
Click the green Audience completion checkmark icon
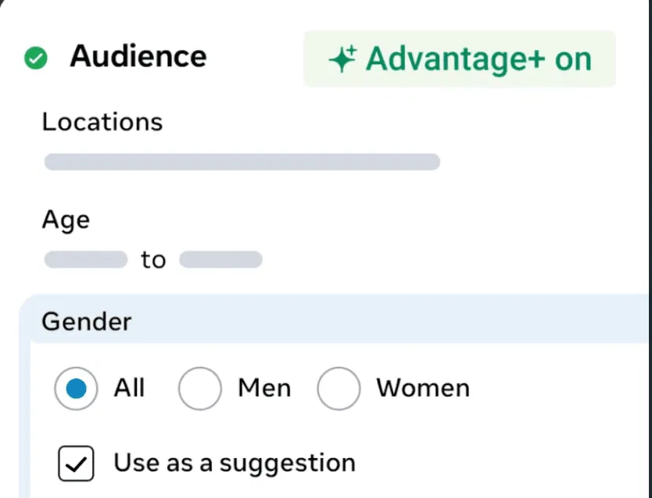[x=34, y=57]
